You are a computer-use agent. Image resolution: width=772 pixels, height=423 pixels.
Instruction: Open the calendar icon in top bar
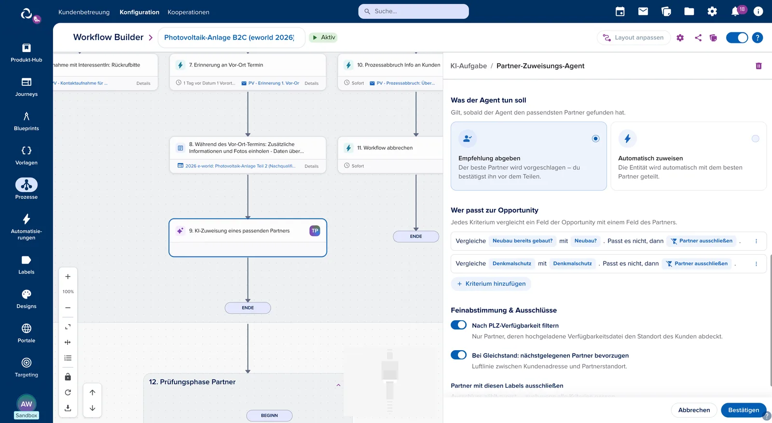coord(620,12)
